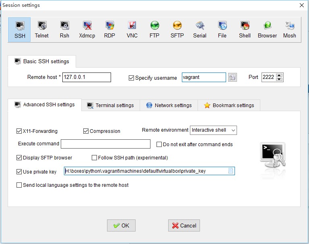
Task: Uncheck the Compression option
Action: pos(86,131)
